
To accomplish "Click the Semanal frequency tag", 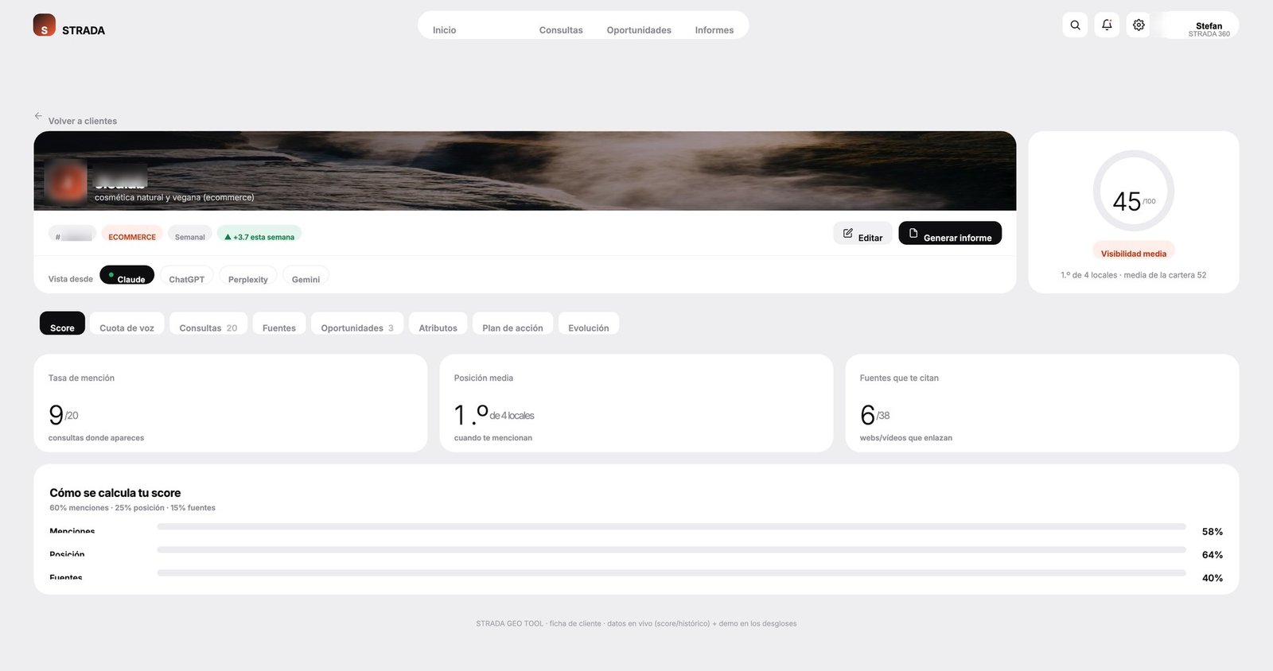I will pyautogui.click(x=190, y=235).
